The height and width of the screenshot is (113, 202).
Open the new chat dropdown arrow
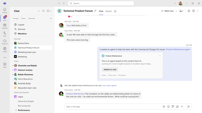coord(51,11)
